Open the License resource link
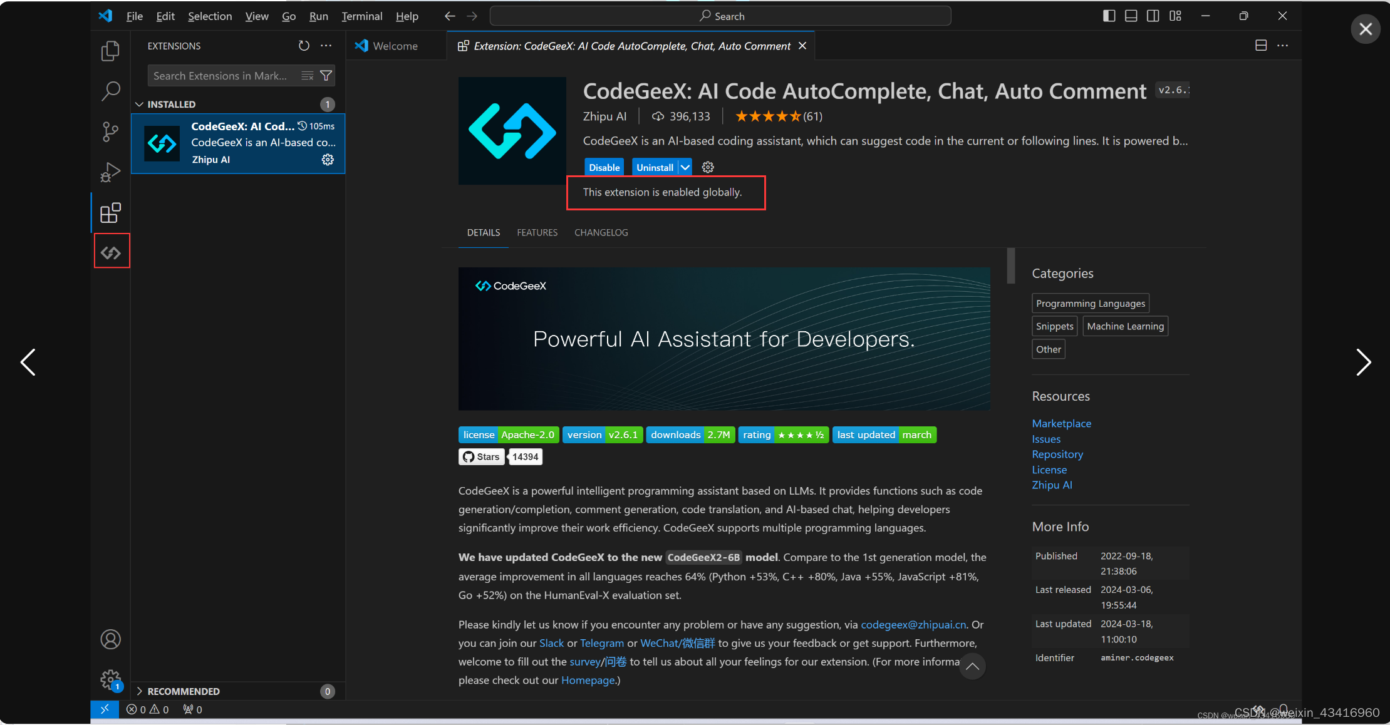This screenshot has height=725, width=1390. [1049, 470]
